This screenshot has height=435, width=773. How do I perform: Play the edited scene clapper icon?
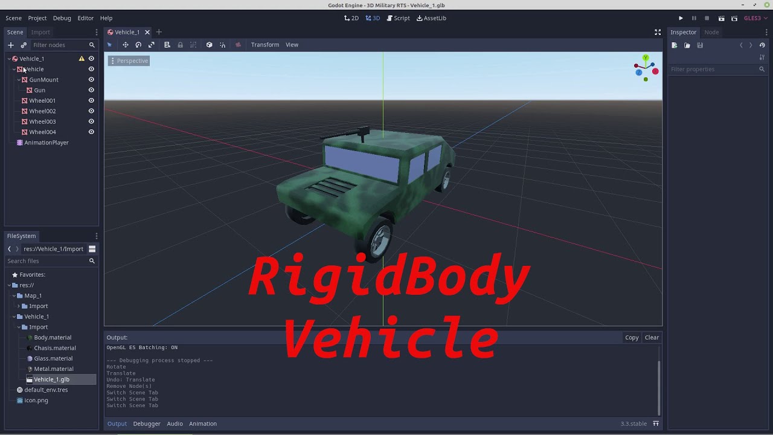[721, 18]
